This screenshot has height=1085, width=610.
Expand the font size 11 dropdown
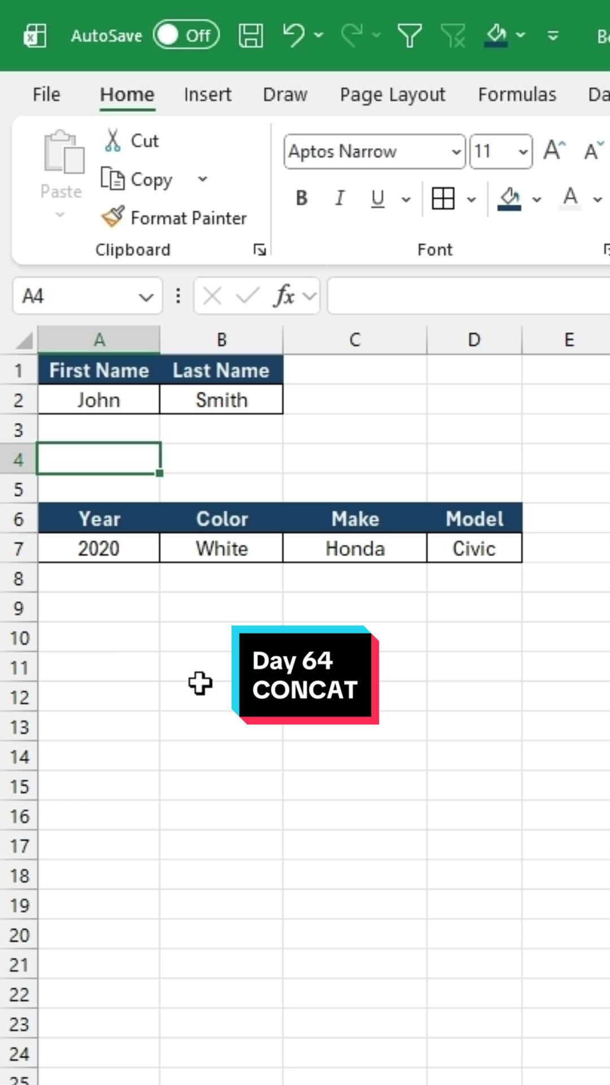click(x=523, y=151)
